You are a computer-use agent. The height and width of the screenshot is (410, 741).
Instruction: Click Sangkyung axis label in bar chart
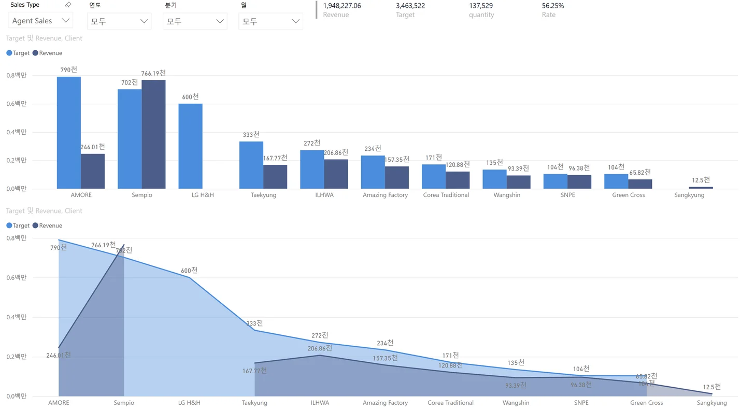(689, 195)
